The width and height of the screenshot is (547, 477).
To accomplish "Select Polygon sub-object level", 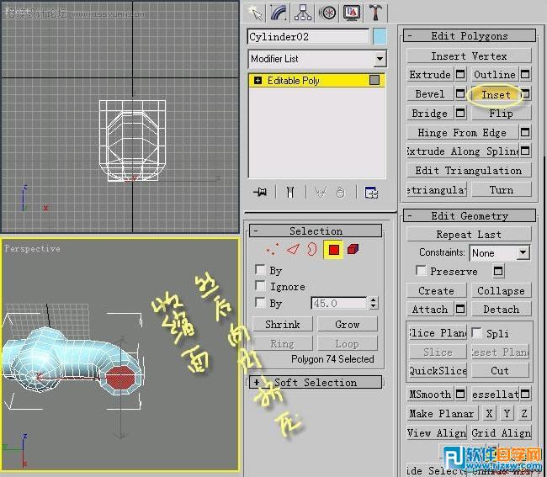I will point(334,250).
